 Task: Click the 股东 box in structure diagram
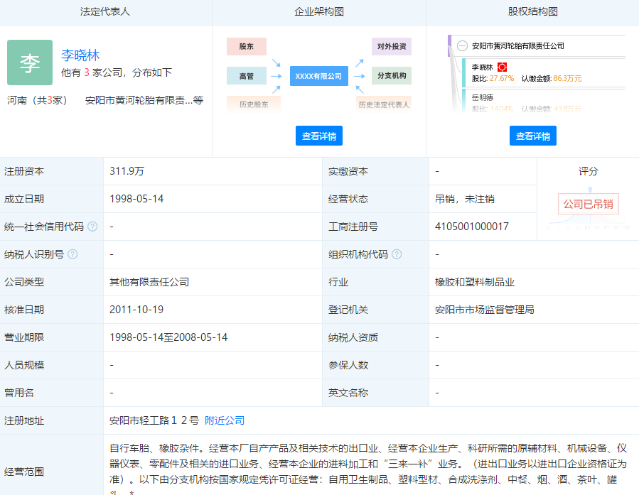click(247, 46)
